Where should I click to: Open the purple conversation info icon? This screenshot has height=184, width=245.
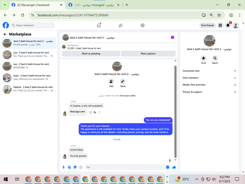172,37
